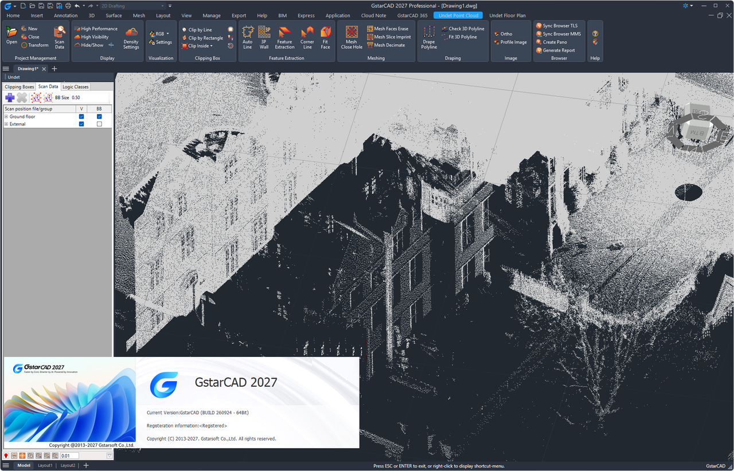734x471 pixels.
Task: Enable the BB checkbox for External
Action: 99,124
